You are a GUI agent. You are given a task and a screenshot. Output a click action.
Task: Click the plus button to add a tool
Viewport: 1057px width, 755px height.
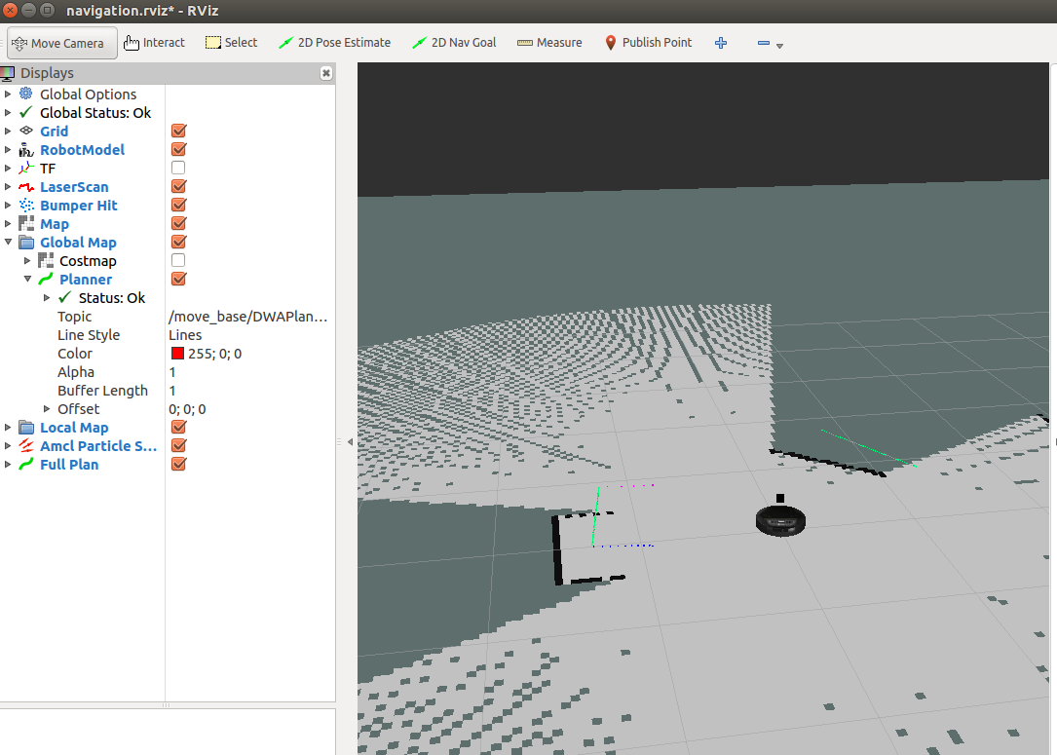click(x=720, y=43)
